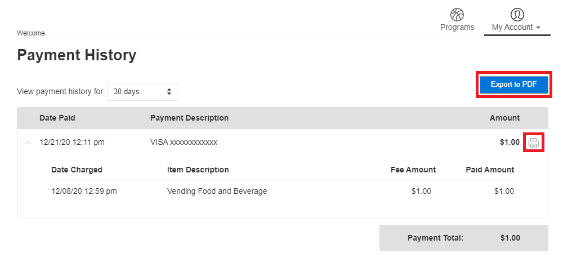
Task: Click the Item Description sub-header
Action: coord(198,170)
